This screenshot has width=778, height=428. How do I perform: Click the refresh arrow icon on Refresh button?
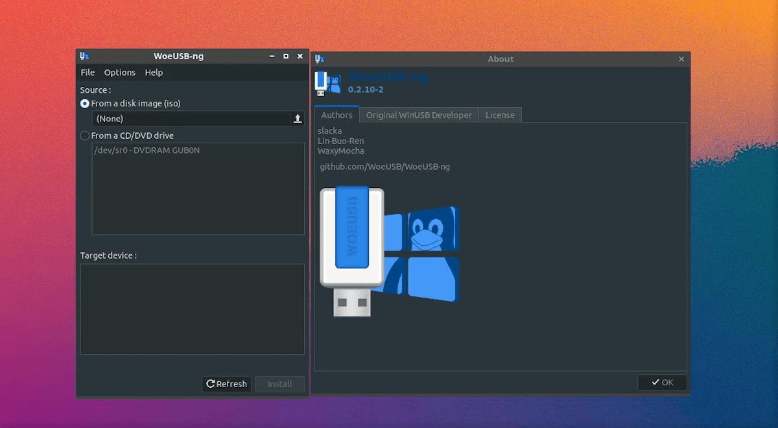click(x=211, y=384)
